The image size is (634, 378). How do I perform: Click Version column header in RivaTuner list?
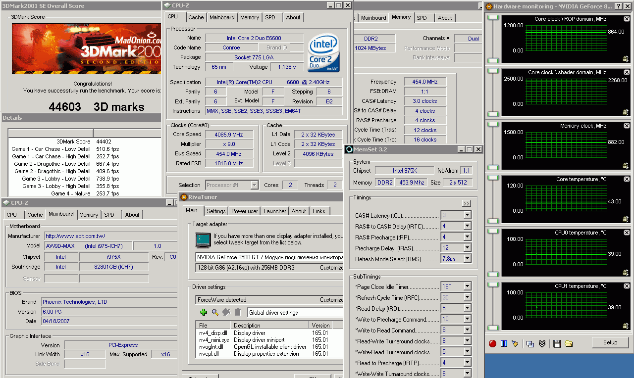click(x=320, y=326)
